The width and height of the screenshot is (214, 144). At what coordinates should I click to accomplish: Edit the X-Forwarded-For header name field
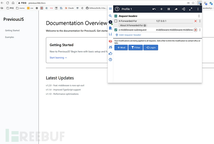click(136, 21)
